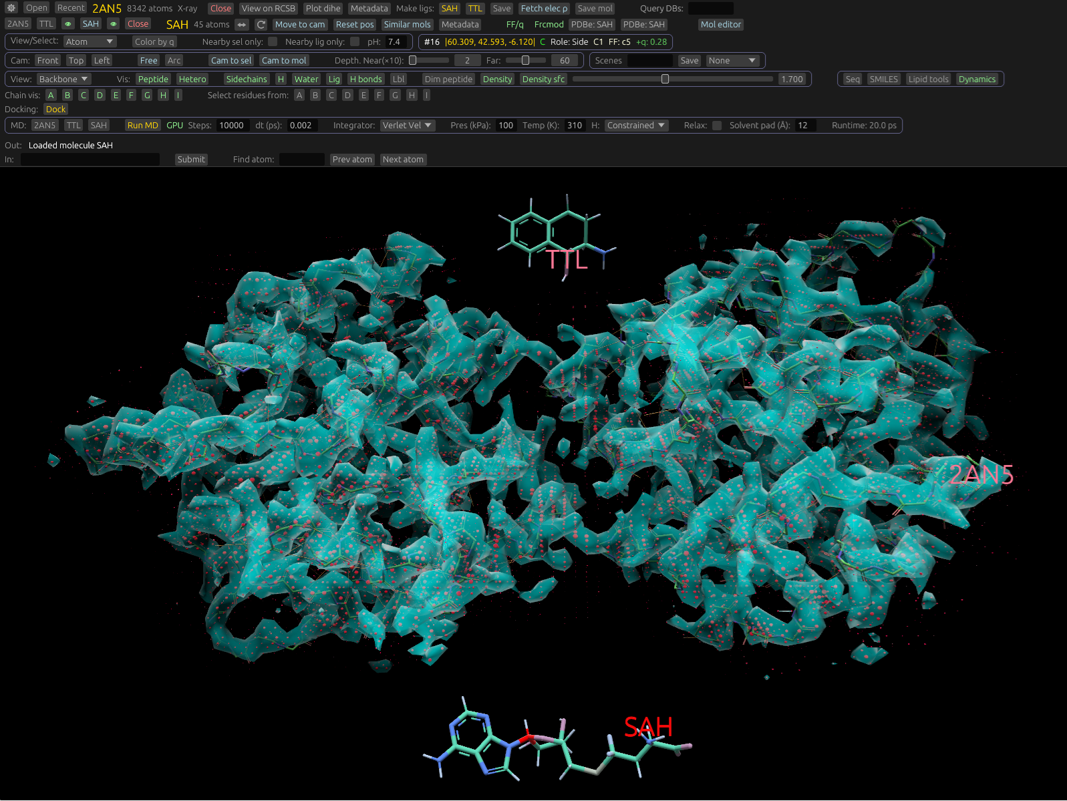Toggle the Lbl labels button

(398, 79)
